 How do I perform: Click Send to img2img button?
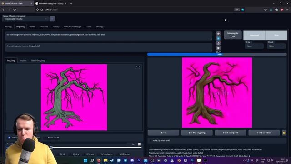pyautogui.click(x=197, y=133)
